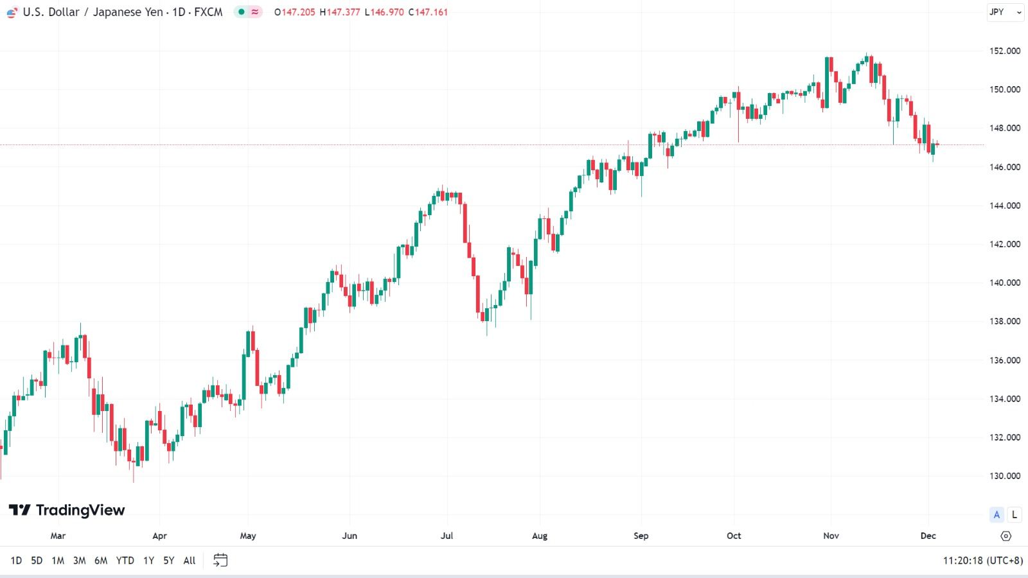Click the May label on the time axis

point(248,536)
